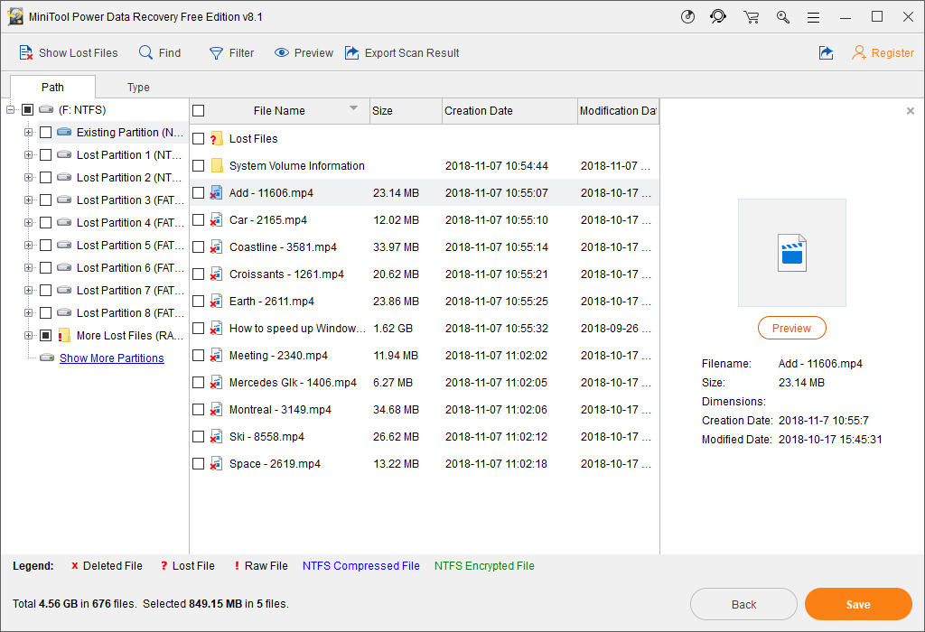Open the bootable media disc icon
The image size is (925, 632).
pyautogui.click(x=687, y=17)
